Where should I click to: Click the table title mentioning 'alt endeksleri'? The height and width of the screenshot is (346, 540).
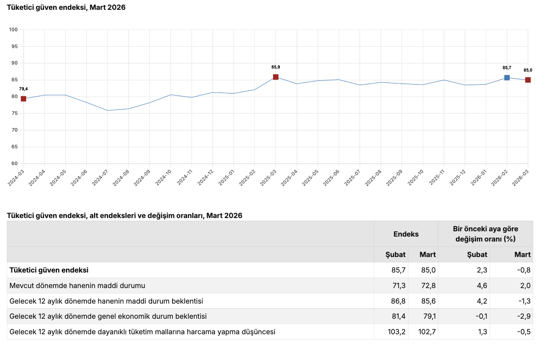pyautogui.click(x=124, y=215)
